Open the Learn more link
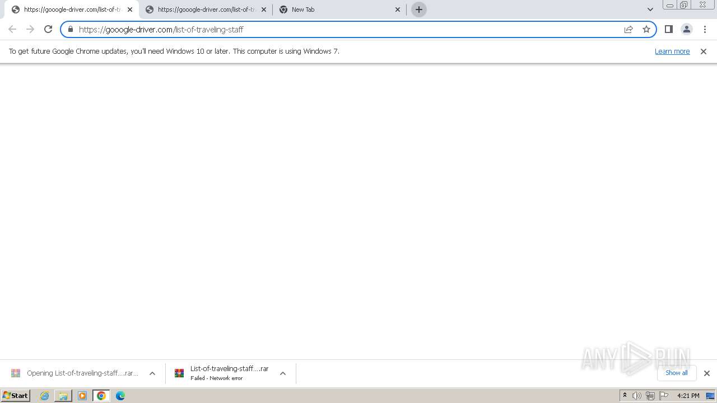This screenshot has height=403, width=717. click(x=672, y=51)
